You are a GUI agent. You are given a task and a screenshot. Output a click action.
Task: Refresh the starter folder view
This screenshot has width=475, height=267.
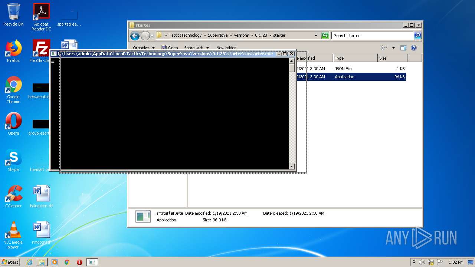pos(325,36)
